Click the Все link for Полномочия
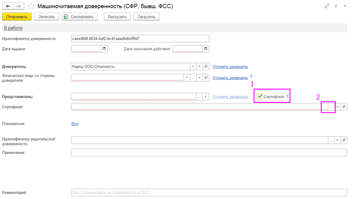 75,124
